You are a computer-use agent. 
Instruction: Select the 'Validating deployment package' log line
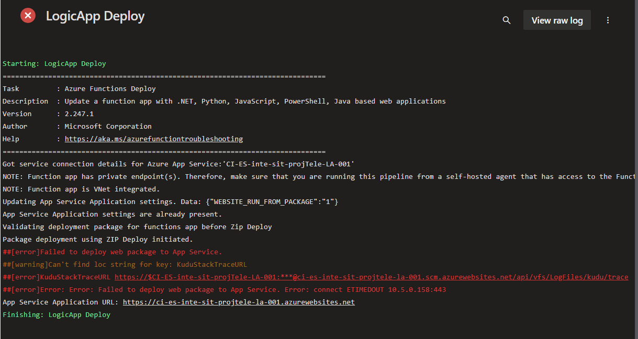pos(137,227)
